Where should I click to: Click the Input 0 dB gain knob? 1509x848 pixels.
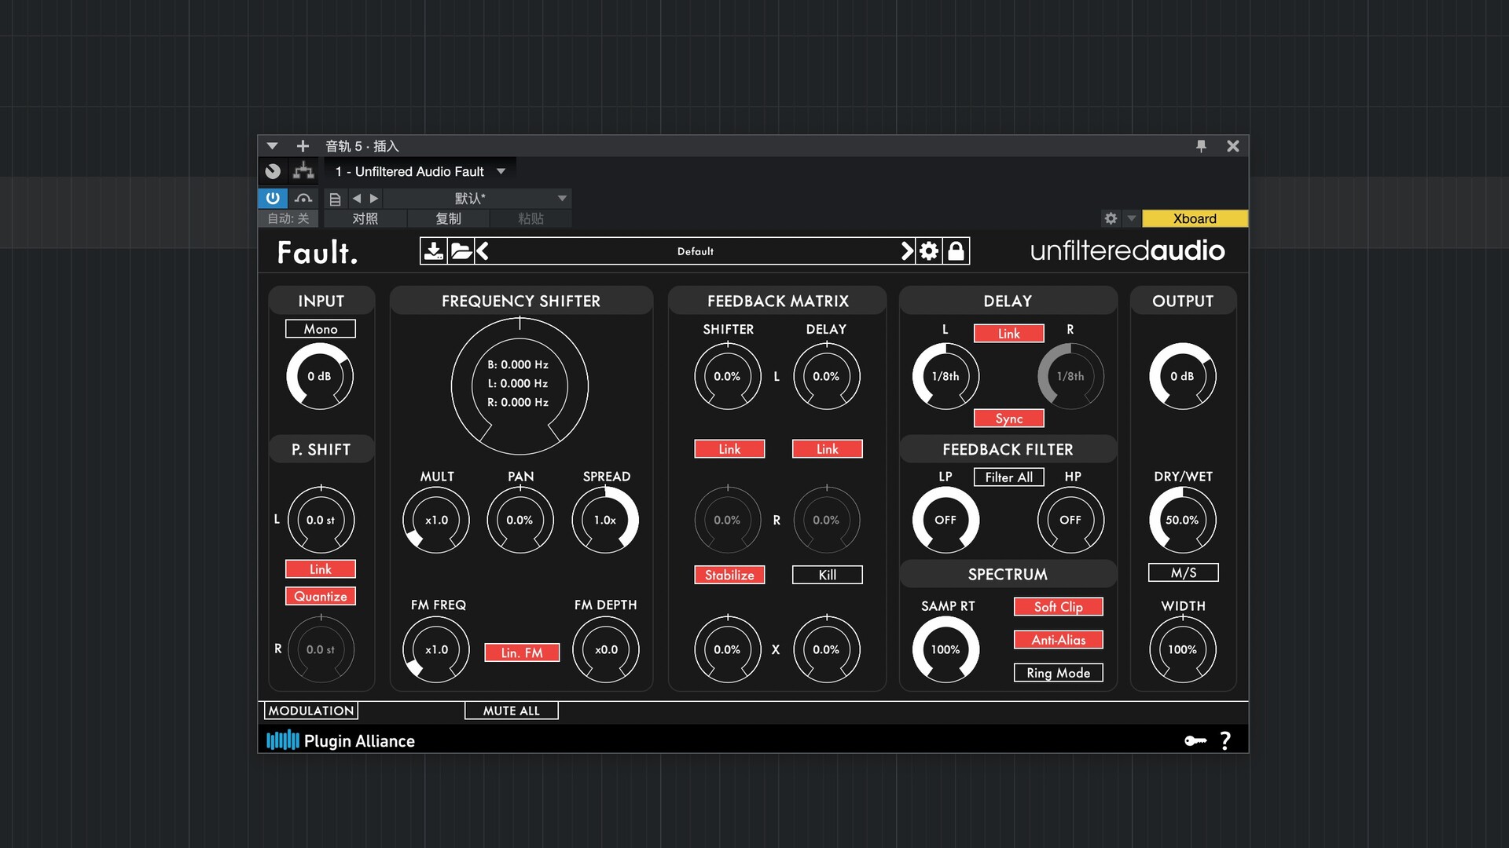pos(320,376)
